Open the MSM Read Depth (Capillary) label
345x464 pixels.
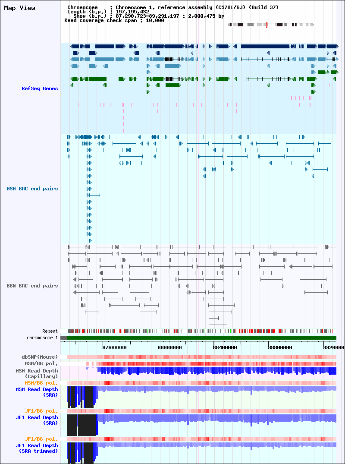point(37,373)
